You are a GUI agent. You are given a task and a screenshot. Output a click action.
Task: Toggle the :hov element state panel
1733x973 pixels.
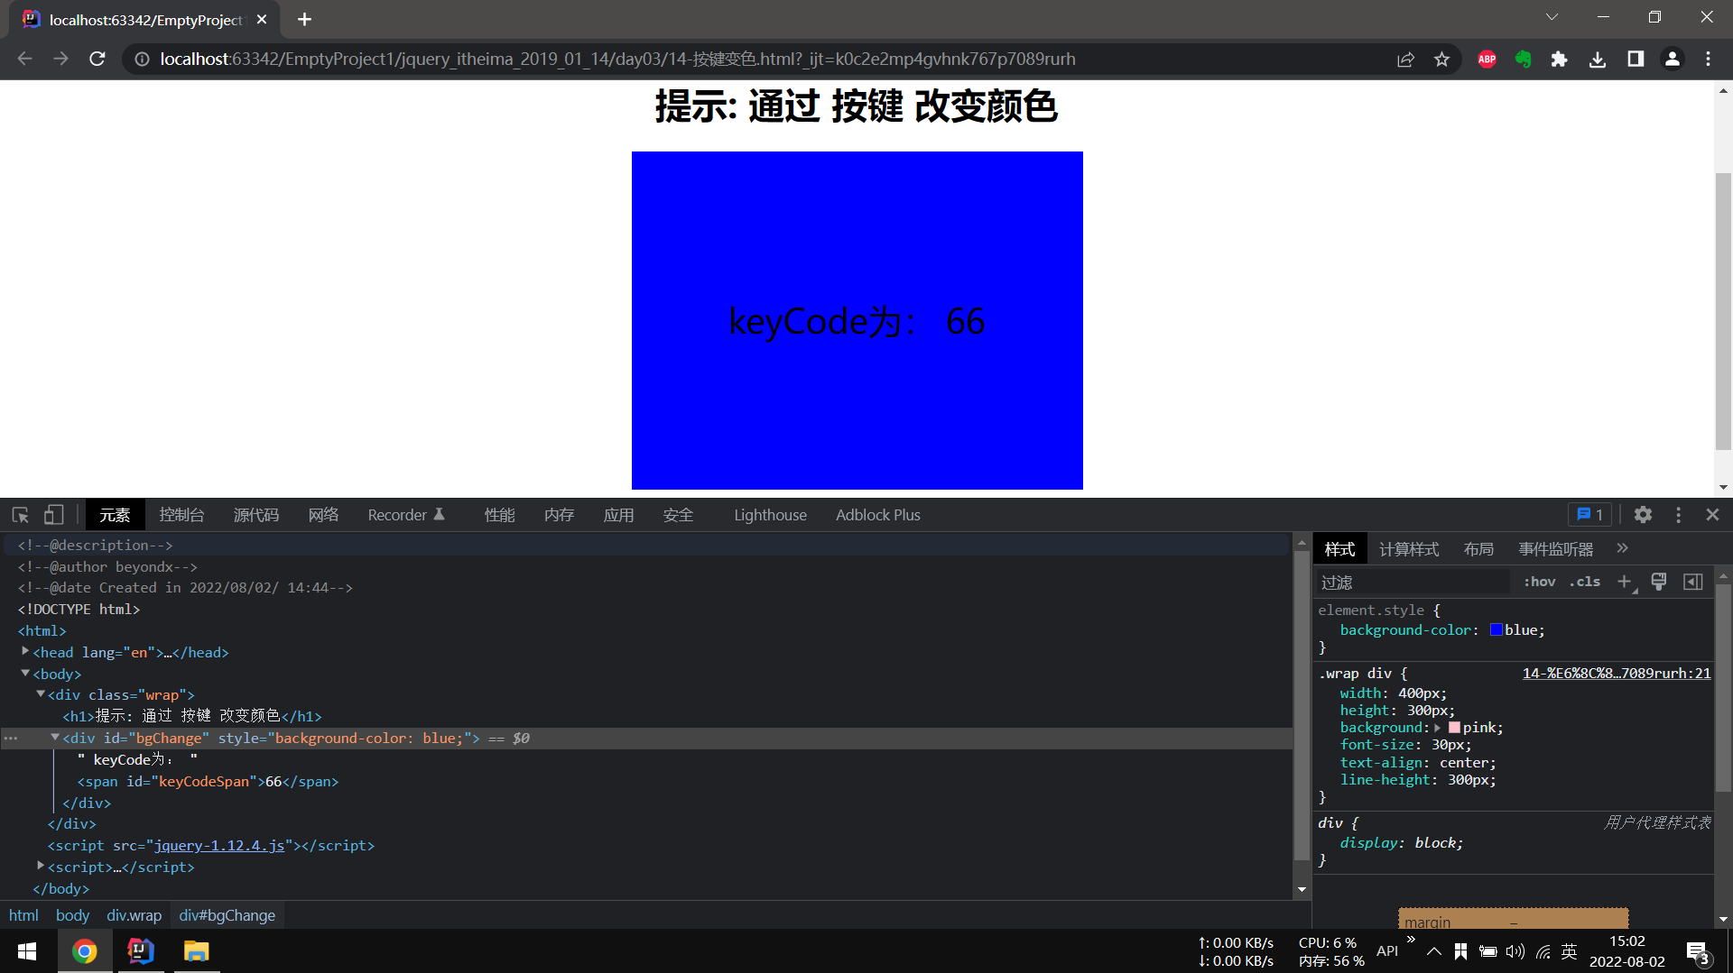[1540, 582]
